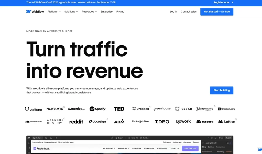Image resolution: width=262 pixels, height=154 pixels.
Task: Click the Share button in Designer
Action: click(x=221, y=138)
